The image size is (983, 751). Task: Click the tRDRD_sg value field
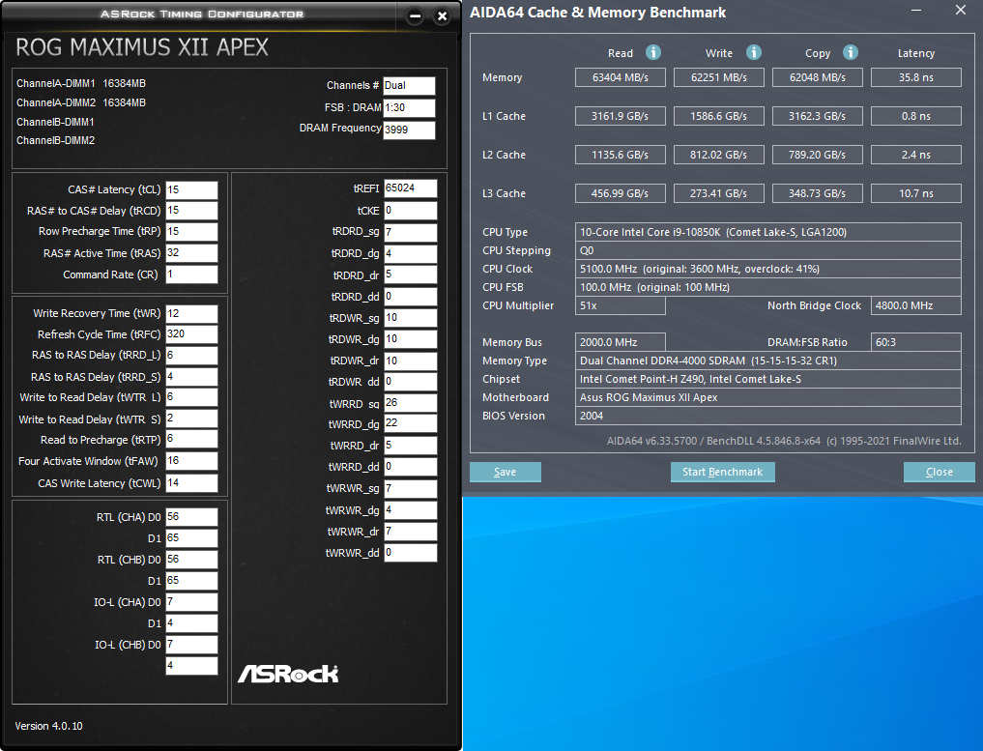tap(411, 233)
